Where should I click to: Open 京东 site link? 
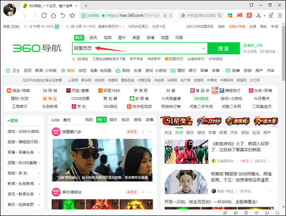(79, 107)
